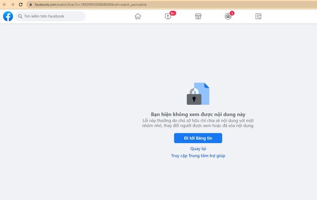Click the magnifier icon in the search box
The image size is (317, 200).
pos(20,16)
